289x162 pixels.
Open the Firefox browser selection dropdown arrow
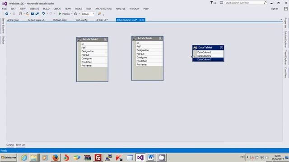point(72,14)
